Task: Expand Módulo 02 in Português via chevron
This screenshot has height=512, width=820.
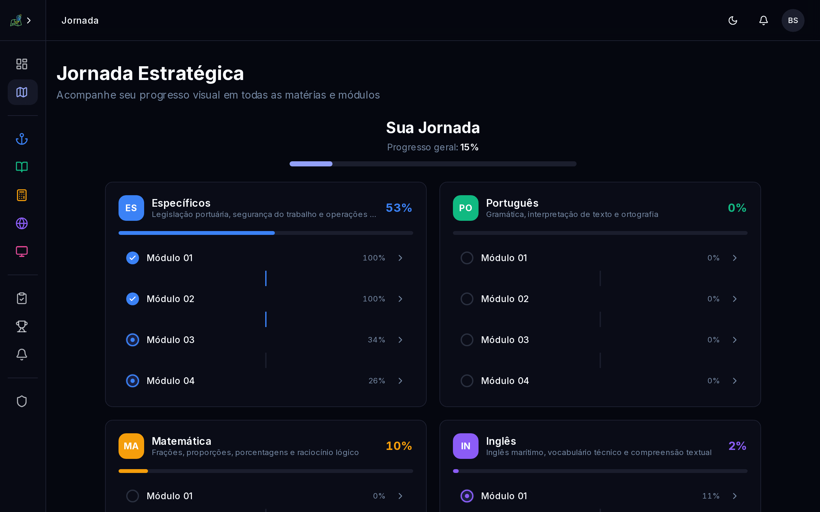Action: [x=735, y=299]
